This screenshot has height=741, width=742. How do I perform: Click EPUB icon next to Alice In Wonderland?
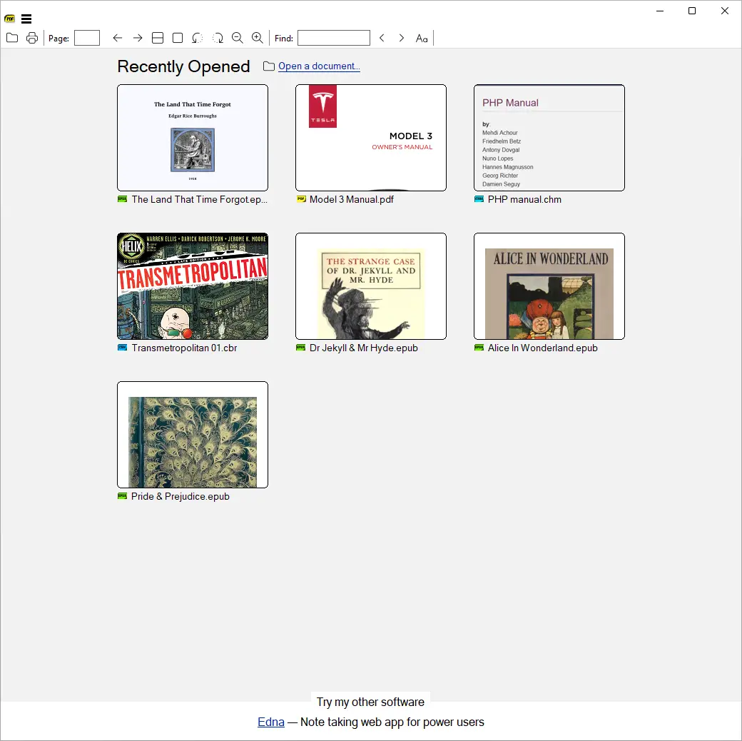pos(479,348)
